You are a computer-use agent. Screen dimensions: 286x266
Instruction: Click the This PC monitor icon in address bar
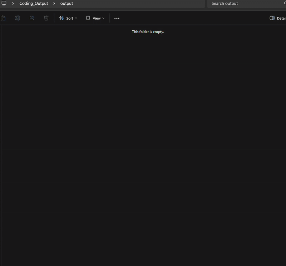(x=4, y=4)
